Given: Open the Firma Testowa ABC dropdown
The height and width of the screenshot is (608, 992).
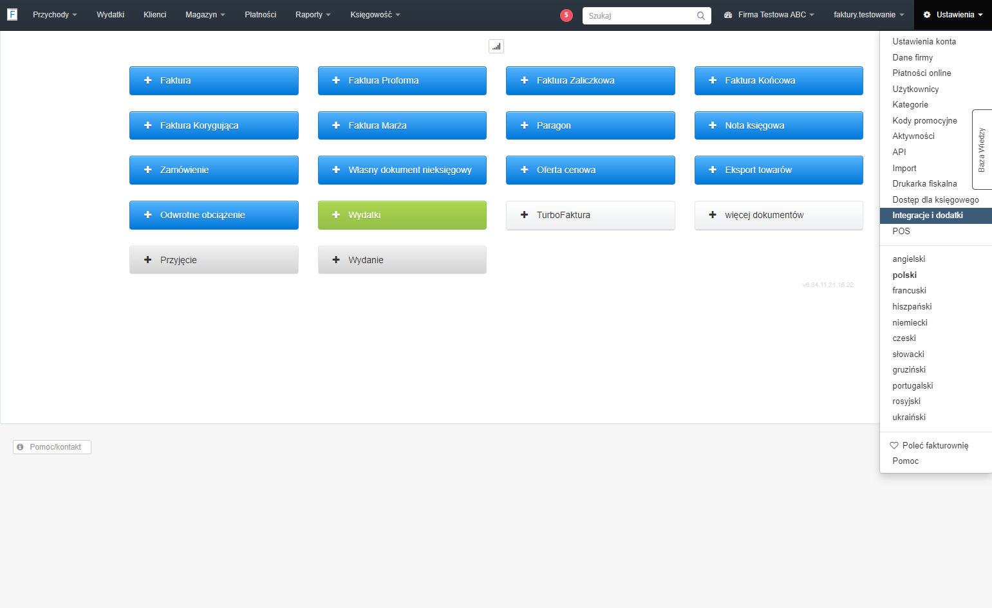Looking at the screenshot, I should pyautogui.click(x=769, y=15).
